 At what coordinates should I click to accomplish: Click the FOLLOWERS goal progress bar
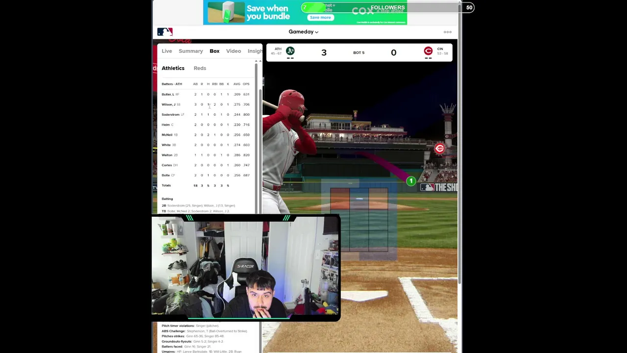[387, 7]
